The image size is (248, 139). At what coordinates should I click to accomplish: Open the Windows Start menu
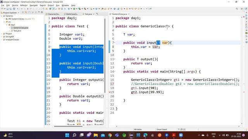(x=67, y=135)
